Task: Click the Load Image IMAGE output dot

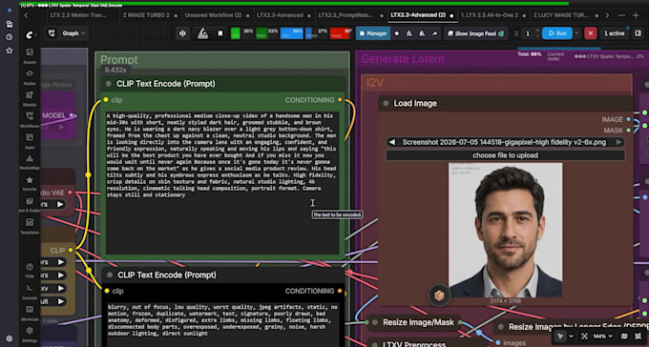Action: (629, 119)
